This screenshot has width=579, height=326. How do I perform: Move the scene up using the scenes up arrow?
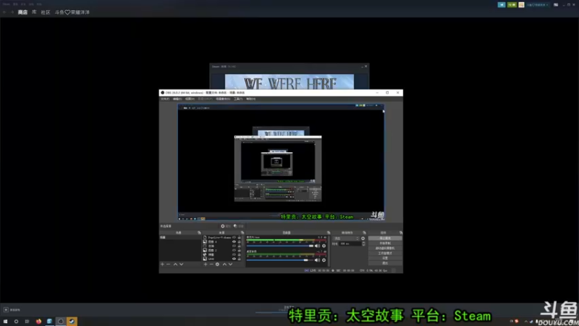pos(175,264)
